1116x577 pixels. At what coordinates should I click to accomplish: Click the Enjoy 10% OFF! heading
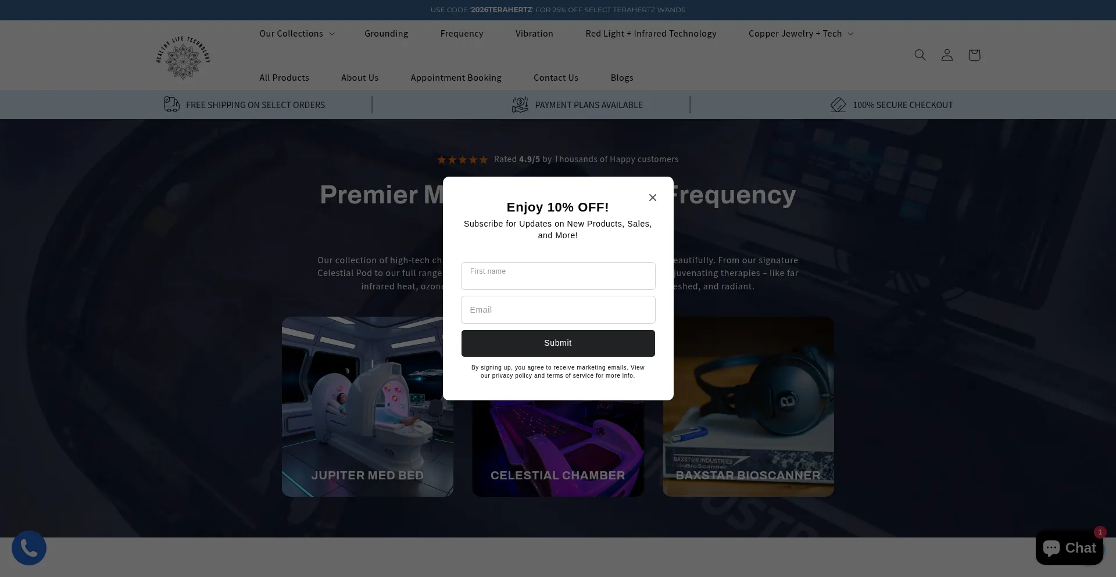coord(558,207)
